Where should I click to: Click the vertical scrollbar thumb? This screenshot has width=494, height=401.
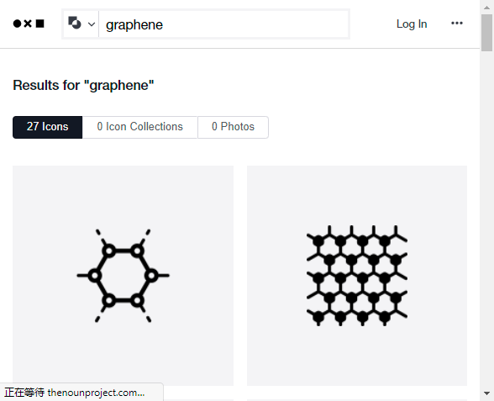[x=486, y=33]
